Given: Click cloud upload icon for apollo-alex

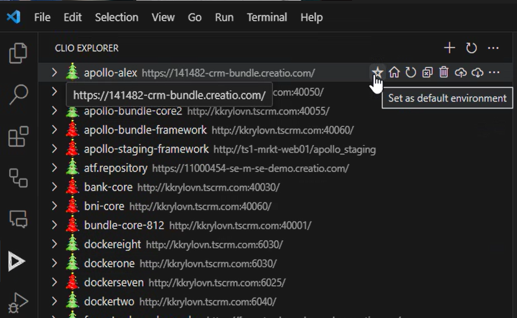Looking at the screenshot, I should point(461,72).
